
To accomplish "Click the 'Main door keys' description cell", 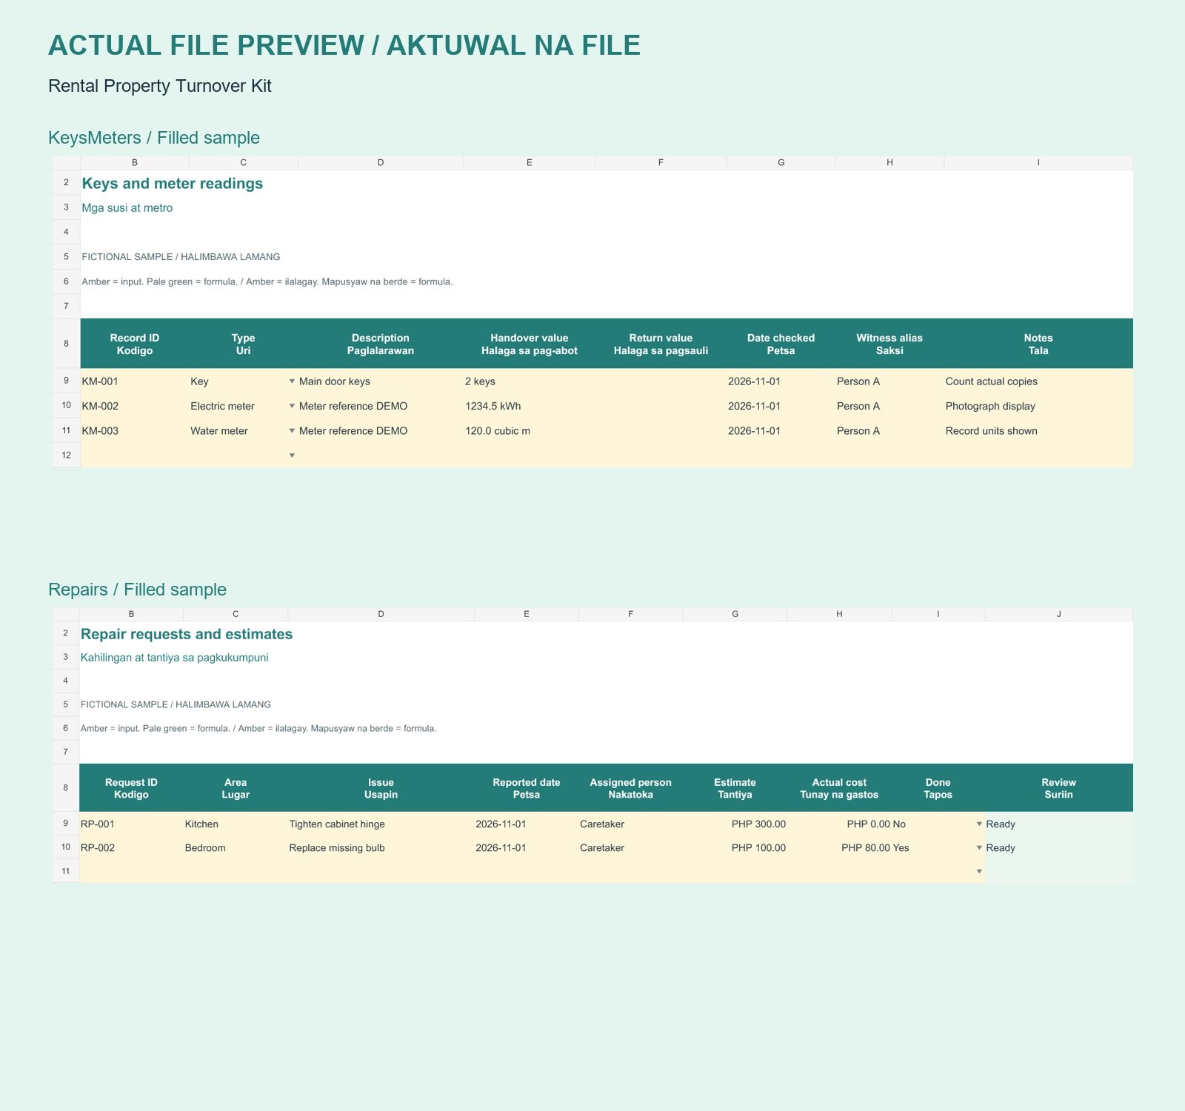I will tap(381, 381).
